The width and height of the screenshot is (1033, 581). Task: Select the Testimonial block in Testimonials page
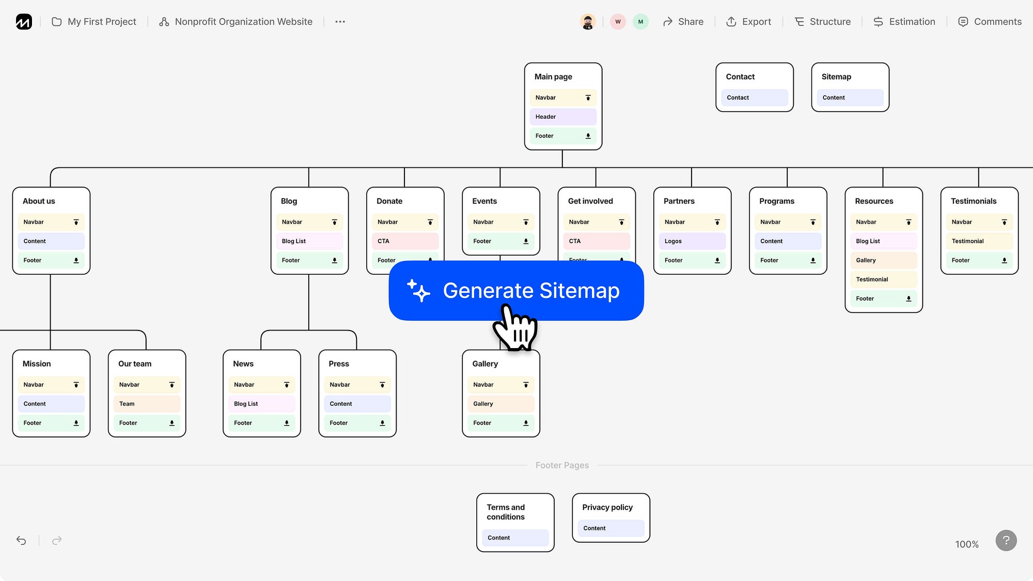(x=979, y=241)
